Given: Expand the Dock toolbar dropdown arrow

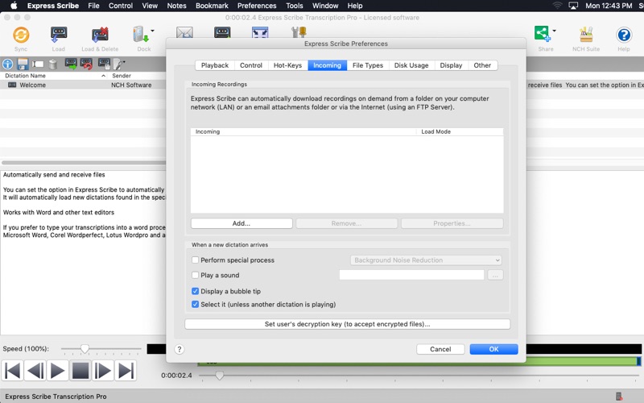Looking at the screenshot, I should coord(153,31).
